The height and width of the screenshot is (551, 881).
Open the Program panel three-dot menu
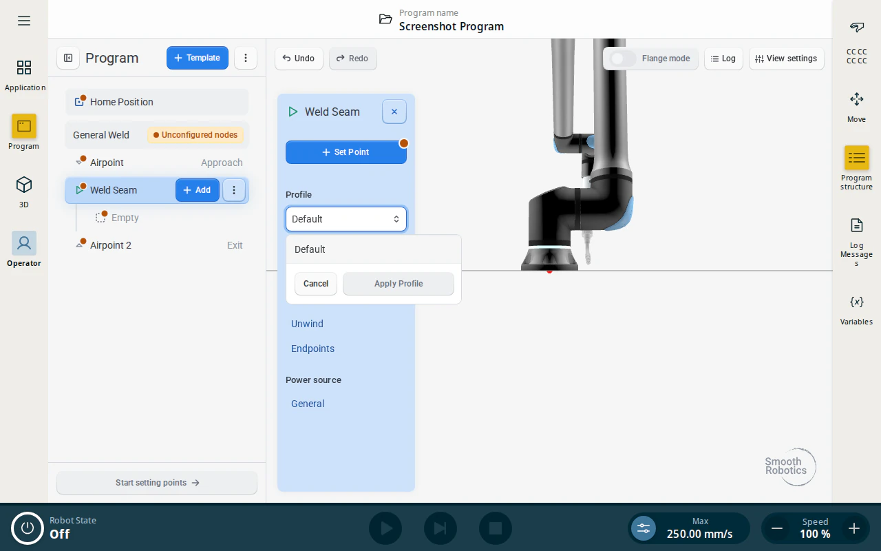[x=246, y=58]
